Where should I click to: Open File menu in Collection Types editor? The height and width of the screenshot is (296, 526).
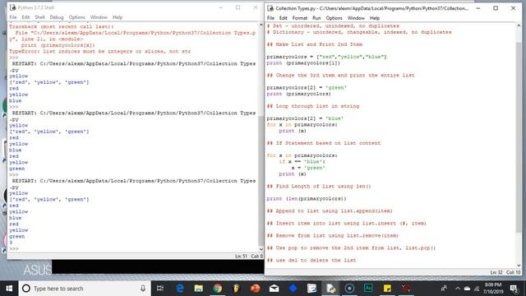(270, 18)
